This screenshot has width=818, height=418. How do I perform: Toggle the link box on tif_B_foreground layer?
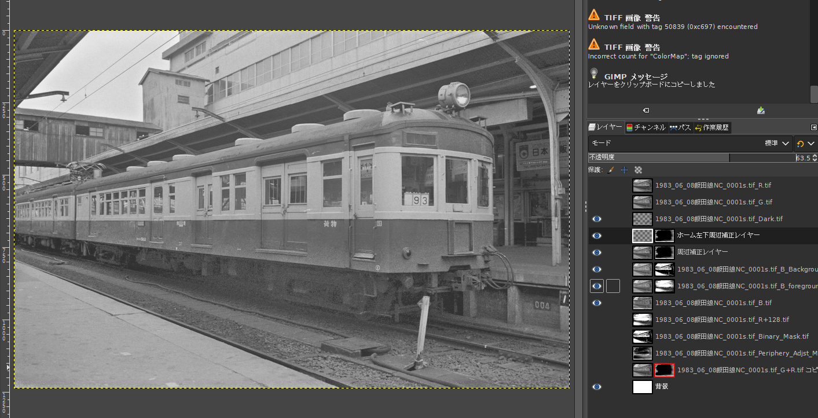[613, 286]
